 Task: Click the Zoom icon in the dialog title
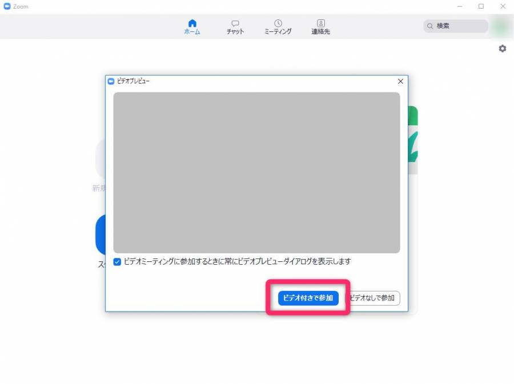click(111, 82)
